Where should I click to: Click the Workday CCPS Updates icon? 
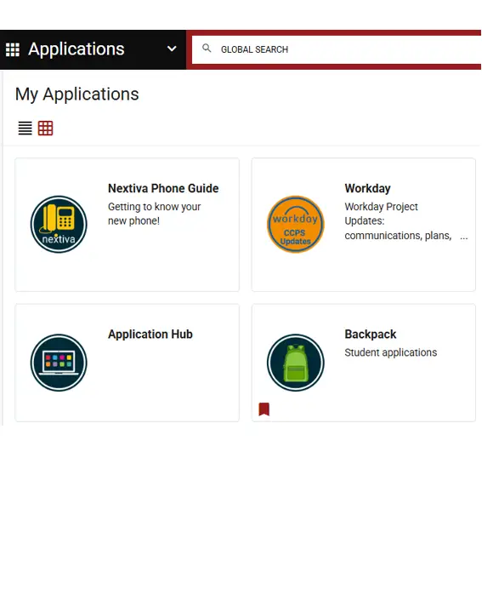296,224
